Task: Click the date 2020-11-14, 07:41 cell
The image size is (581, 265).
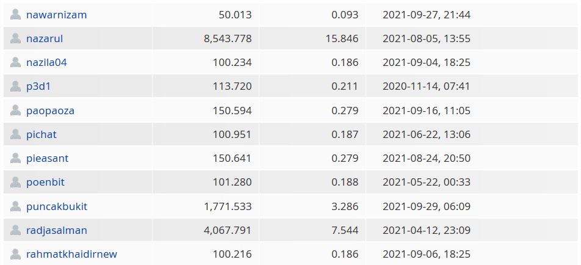Action: (426, 86)
